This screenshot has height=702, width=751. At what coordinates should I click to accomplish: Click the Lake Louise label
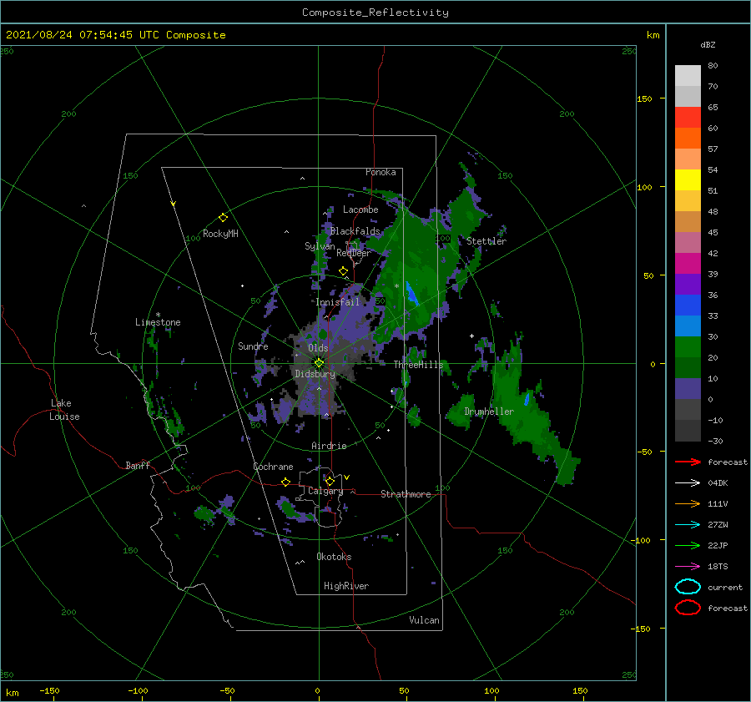tap(64, 410)
